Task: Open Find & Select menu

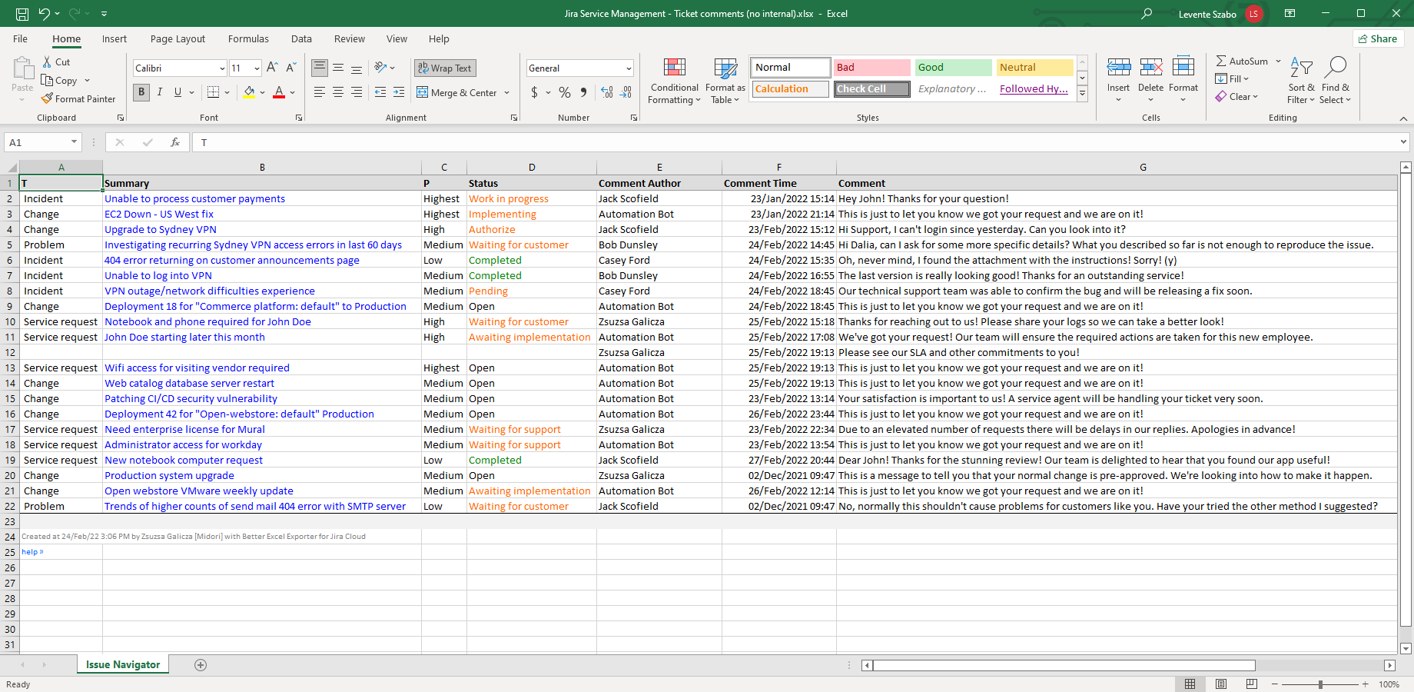Action: point(1336,81)
